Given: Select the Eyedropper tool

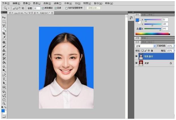Looking at the screenshot, I should coord(4,37).
